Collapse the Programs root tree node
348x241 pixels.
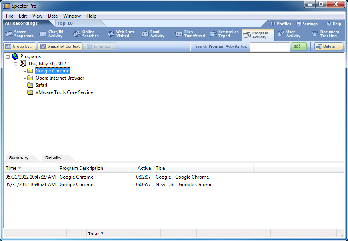[x=8, y=57]
